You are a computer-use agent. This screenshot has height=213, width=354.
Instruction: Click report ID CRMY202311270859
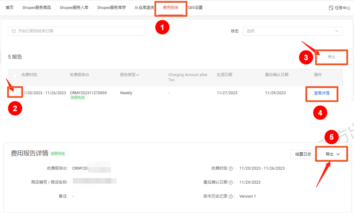[88, 93]
